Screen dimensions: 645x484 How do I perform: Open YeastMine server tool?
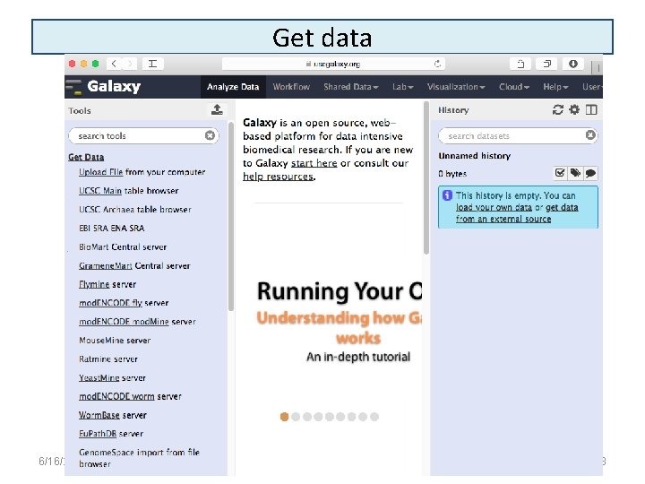coord(112,378)
